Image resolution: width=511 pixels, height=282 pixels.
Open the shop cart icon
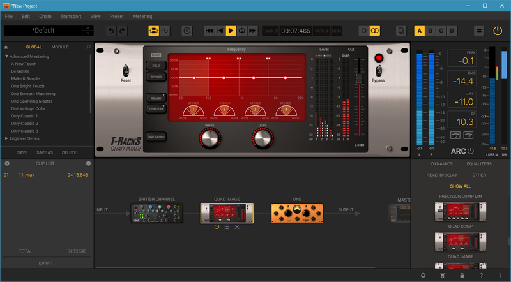coord(443,275)
